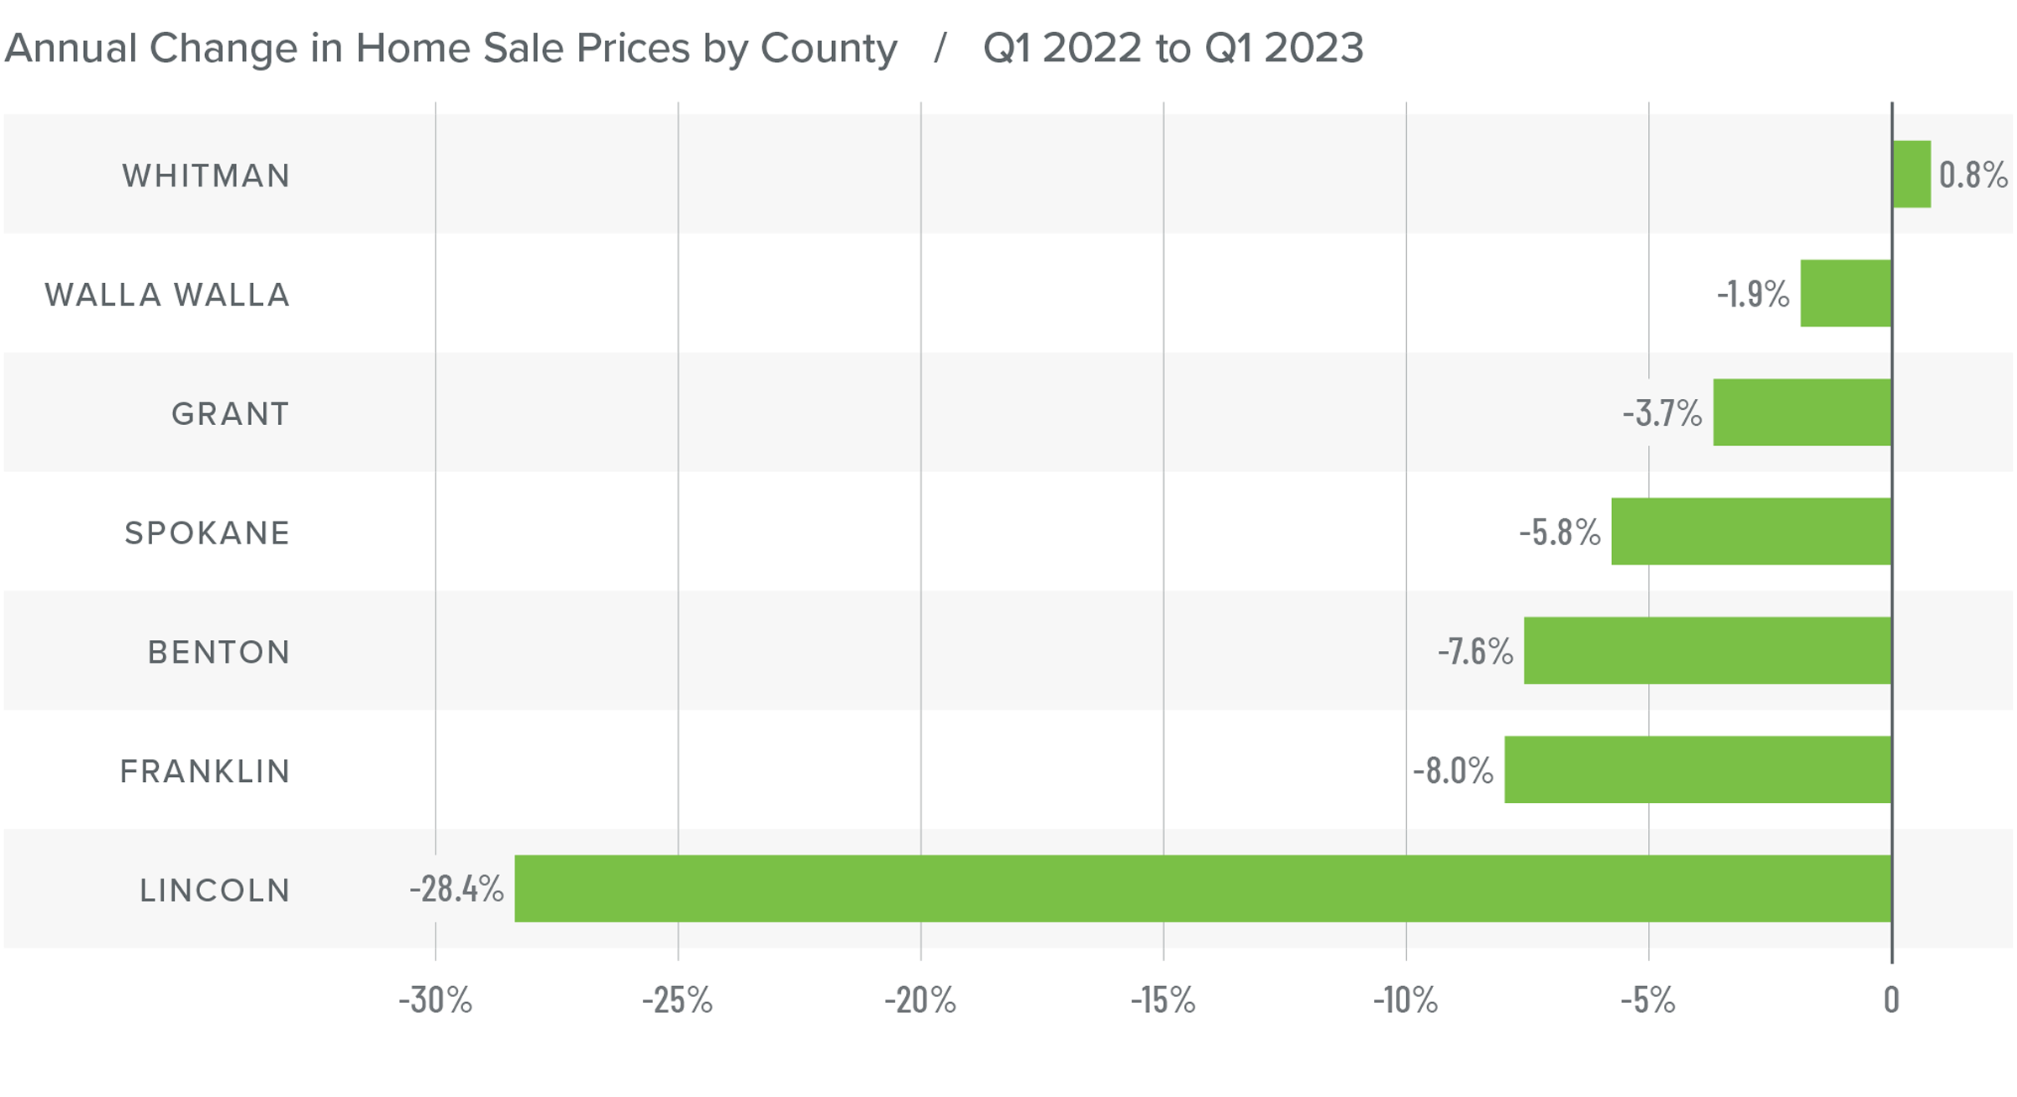Screen dimensions: 2017x1097
Task: Click the Grant county green bar
Action: [1802, 412]
